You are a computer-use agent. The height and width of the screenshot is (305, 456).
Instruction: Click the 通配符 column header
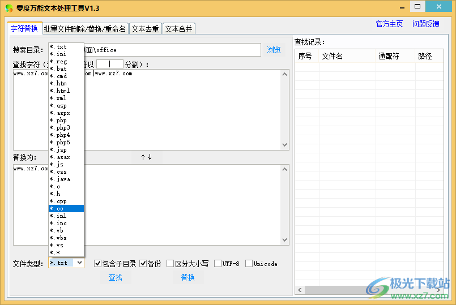395,56
